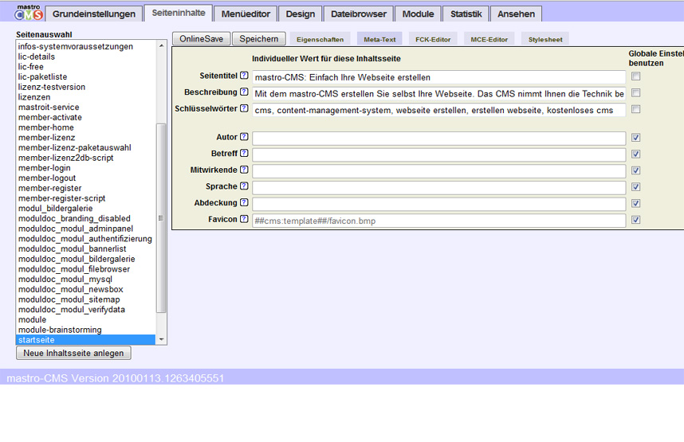Select 'infos-systemvoraussetzungen' in page list
The height and width of the screenshot is (442, 684).
[x=86, y=46]
